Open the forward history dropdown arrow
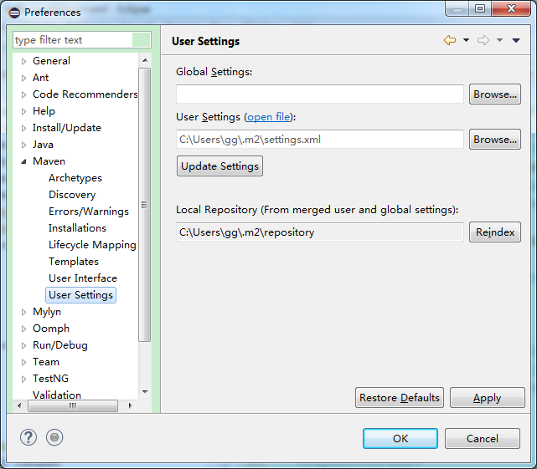Viewport: 537px width, 469px height. 499,40
